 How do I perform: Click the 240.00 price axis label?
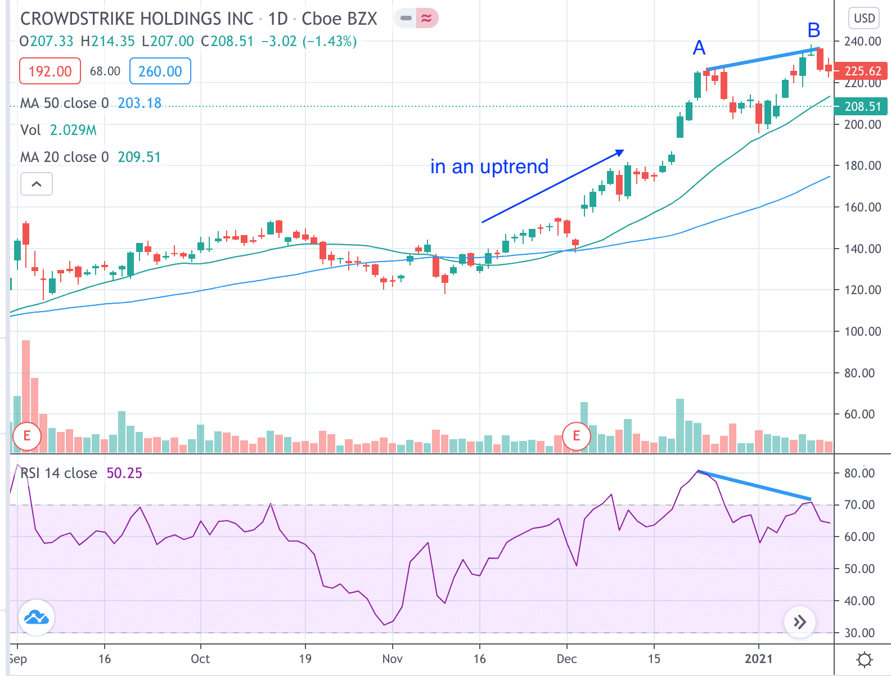[863, 41]
